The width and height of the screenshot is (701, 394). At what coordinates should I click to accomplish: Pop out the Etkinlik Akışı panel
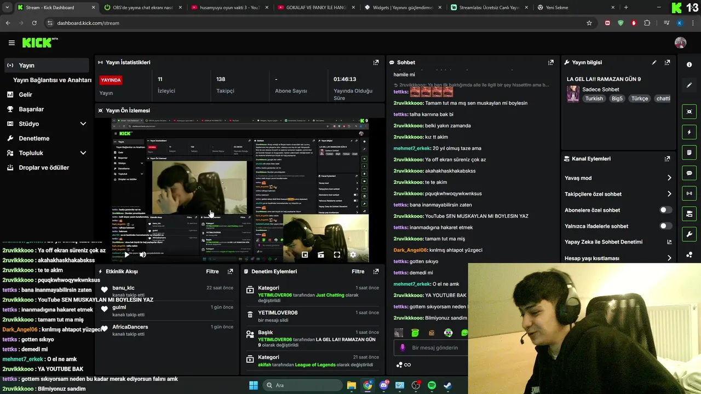coord(230,271)
